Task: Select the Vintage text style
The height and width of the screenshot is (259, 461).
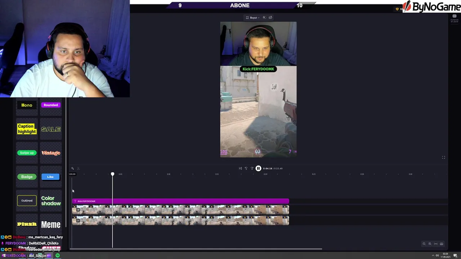Action: point(51,153)
